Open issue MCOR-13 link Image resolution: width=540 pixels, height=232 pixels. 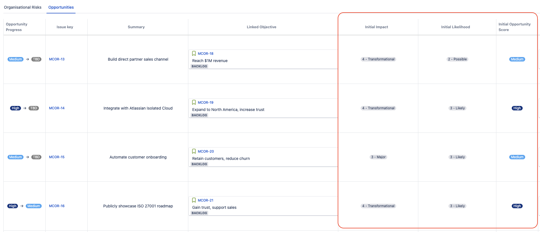coord(57,59)
